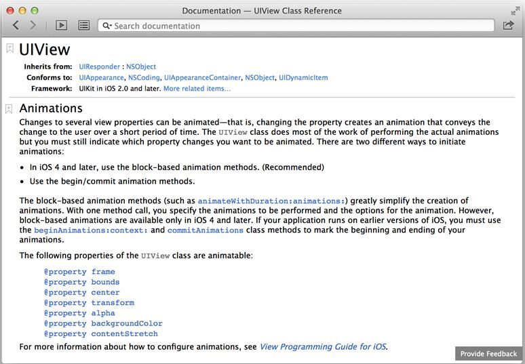Open @property center link
The width and height of the screenshot is (525, 364).
pyautogui.click(x=81, y=292)
